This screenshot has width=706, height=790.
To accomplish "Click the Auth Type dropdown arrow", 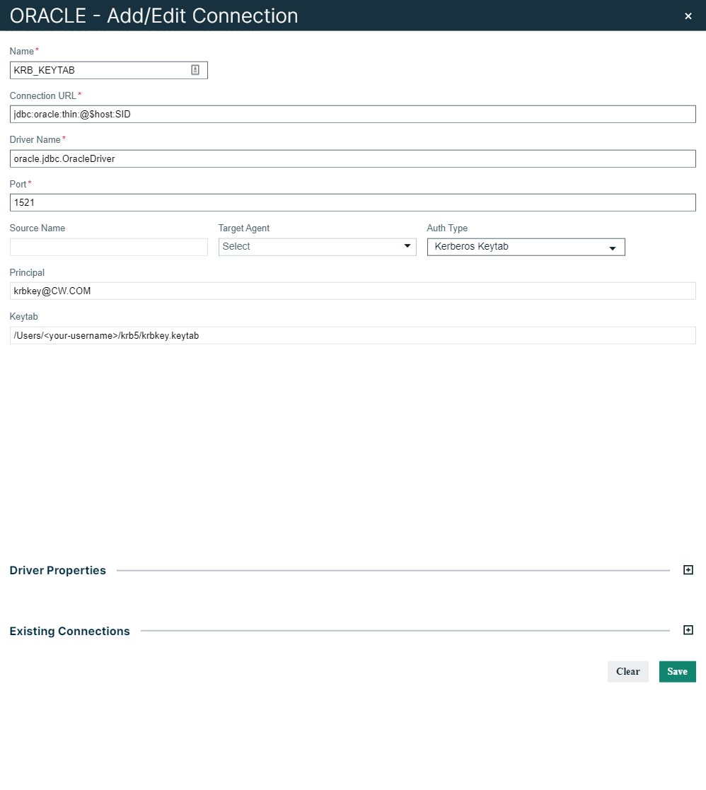I will click(x=613, y=247).
